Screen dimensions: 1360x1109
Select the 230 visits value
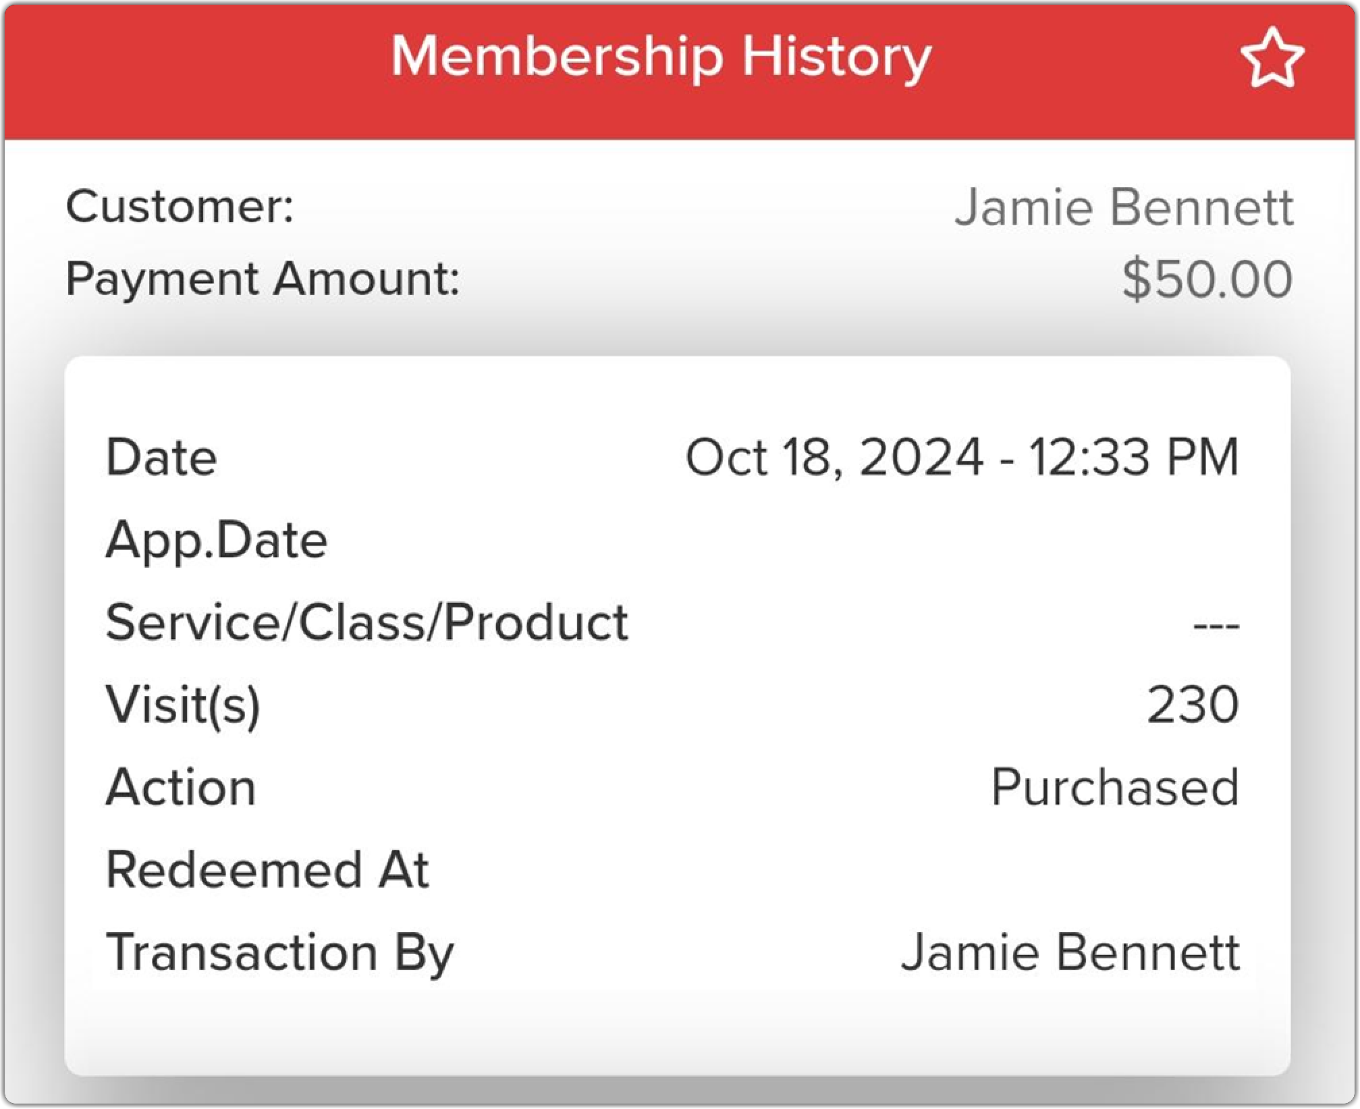point(1193,705)
